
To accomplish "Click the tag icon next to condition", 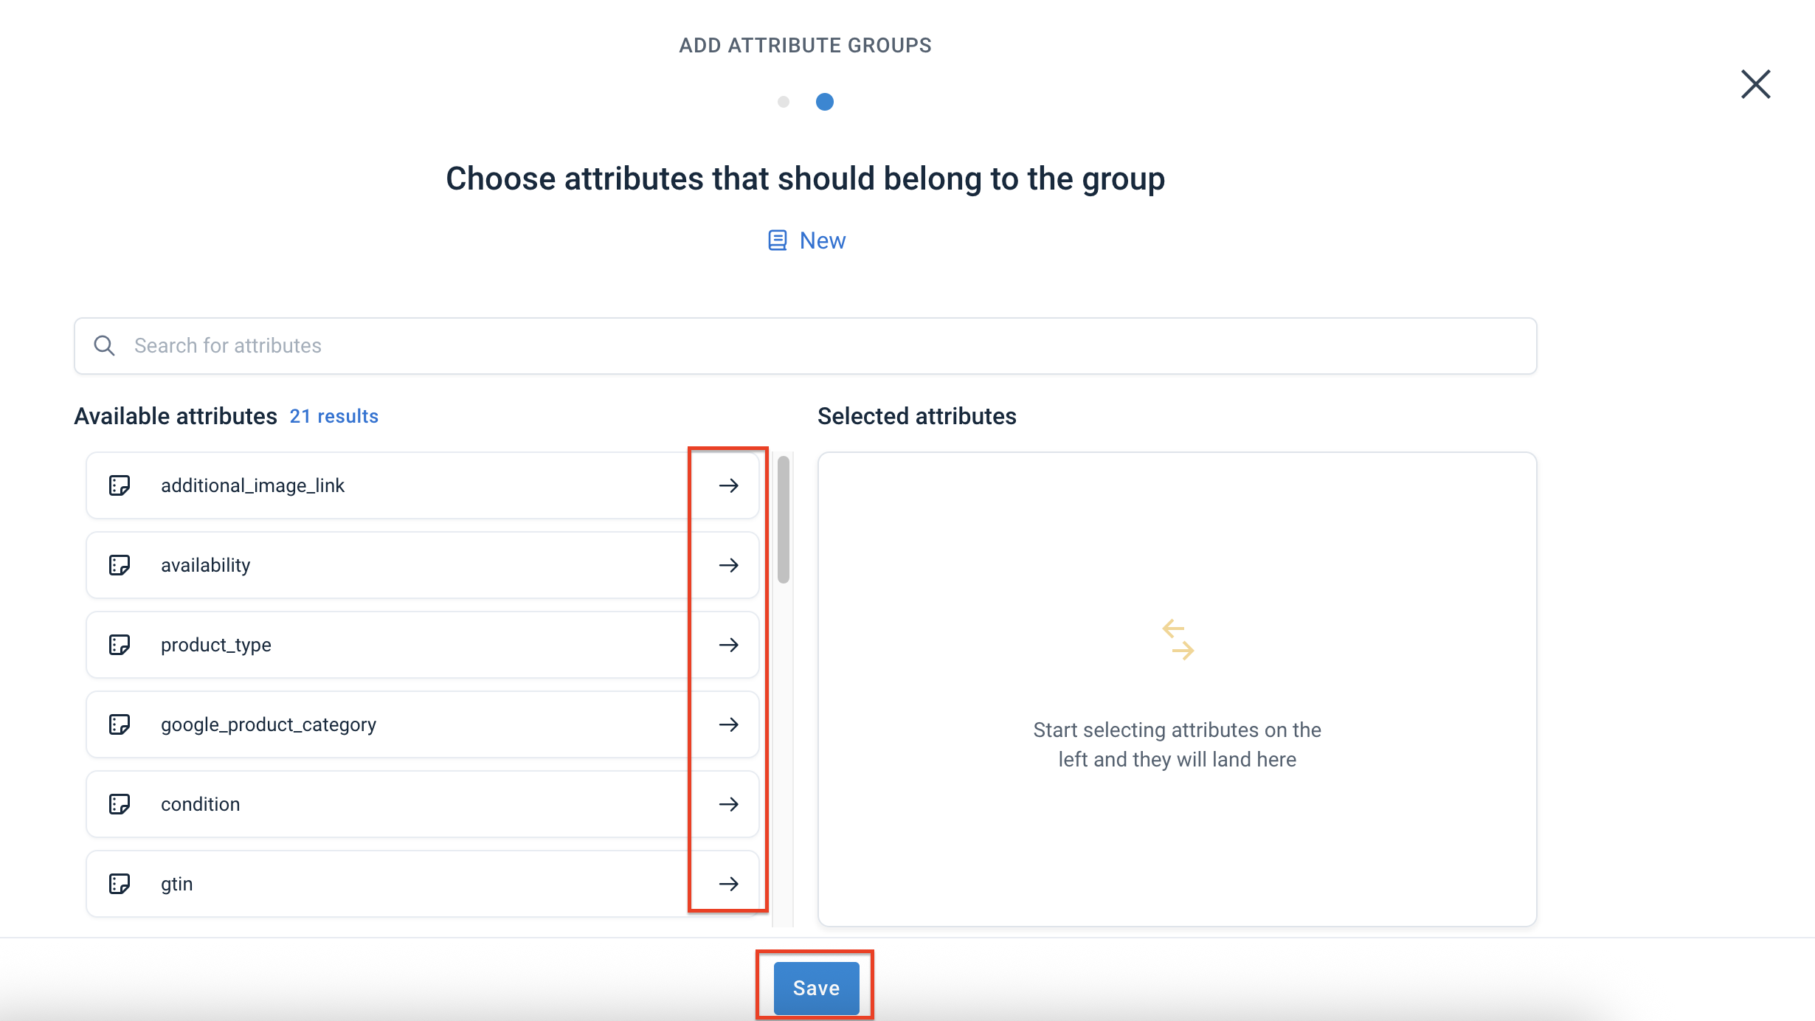I will (x=120, y=804).
